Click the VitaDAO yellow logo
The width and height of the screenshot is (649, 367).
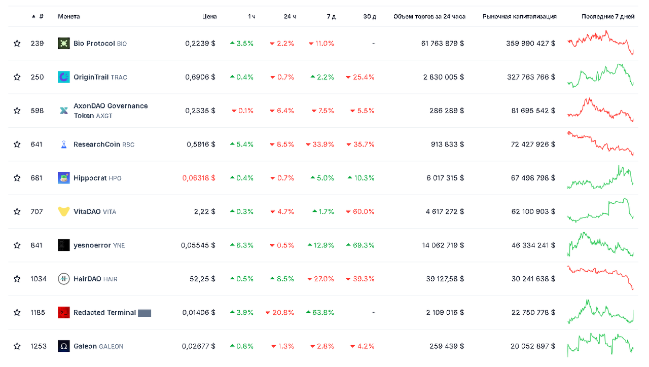click(x=64, y=211)
